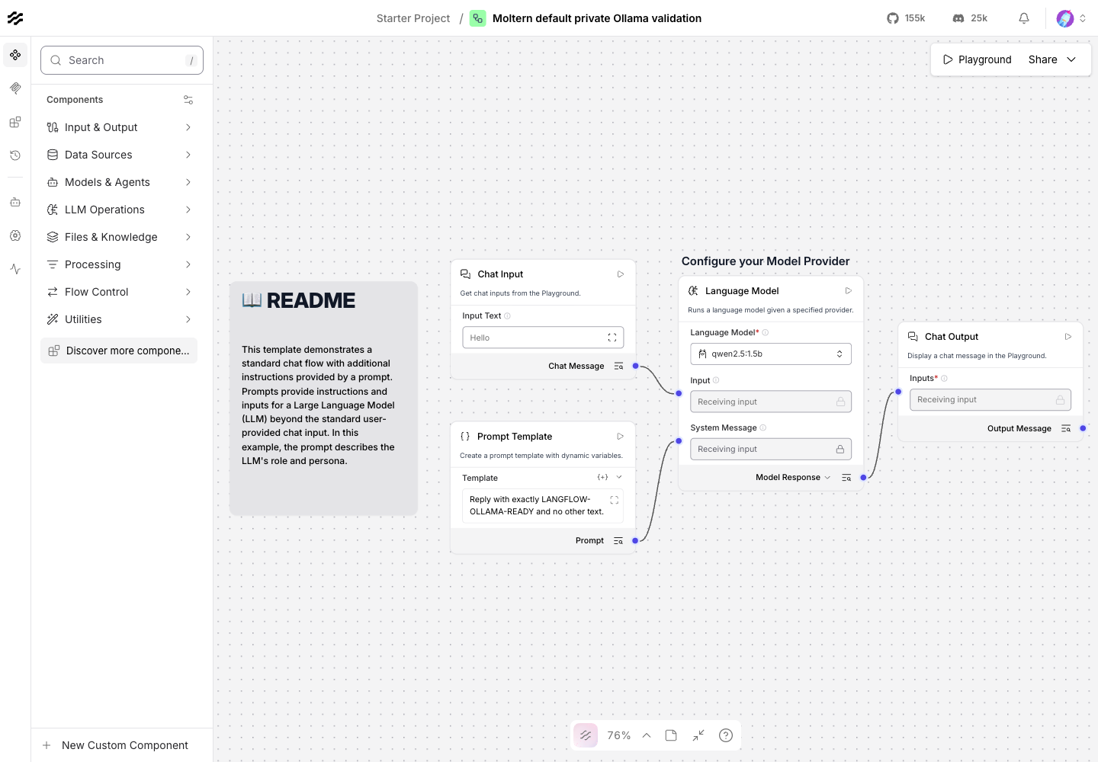Run the Chat Output node
This screenshot has height=762, width=1098.
coord(1068,337)
